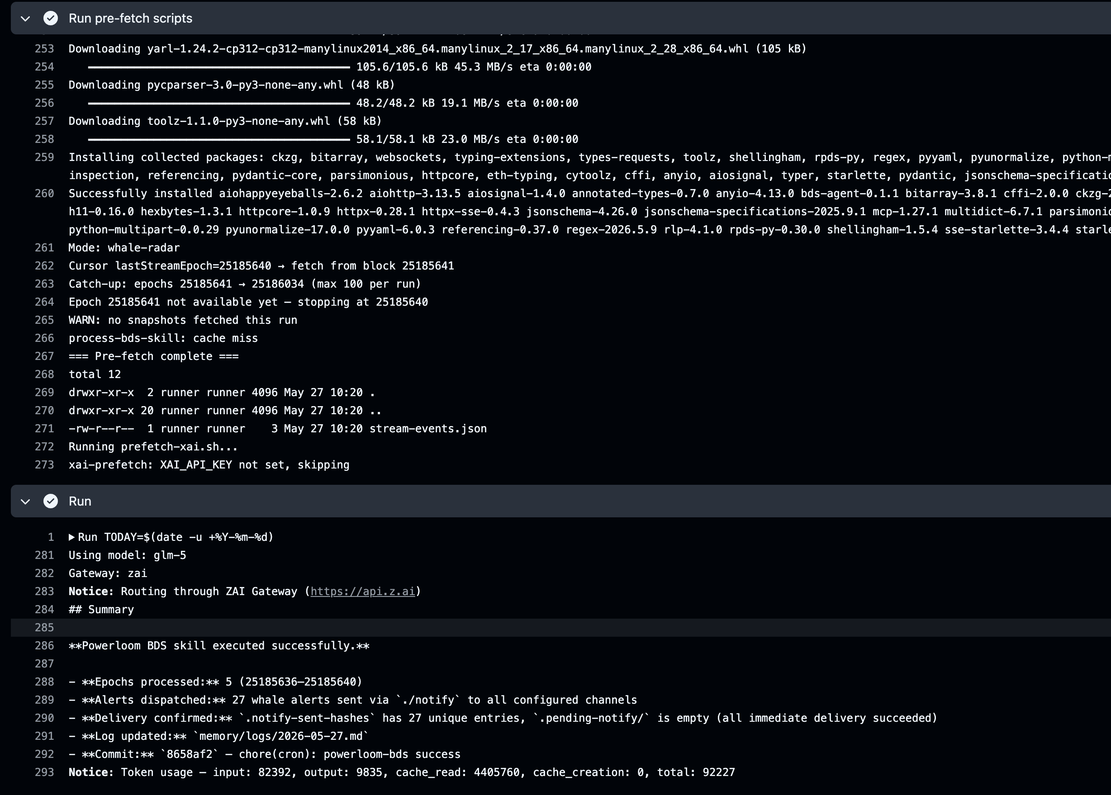Select line number 265 WARN line
Viewport: 1111px width, 795px height.
(44, 320)
